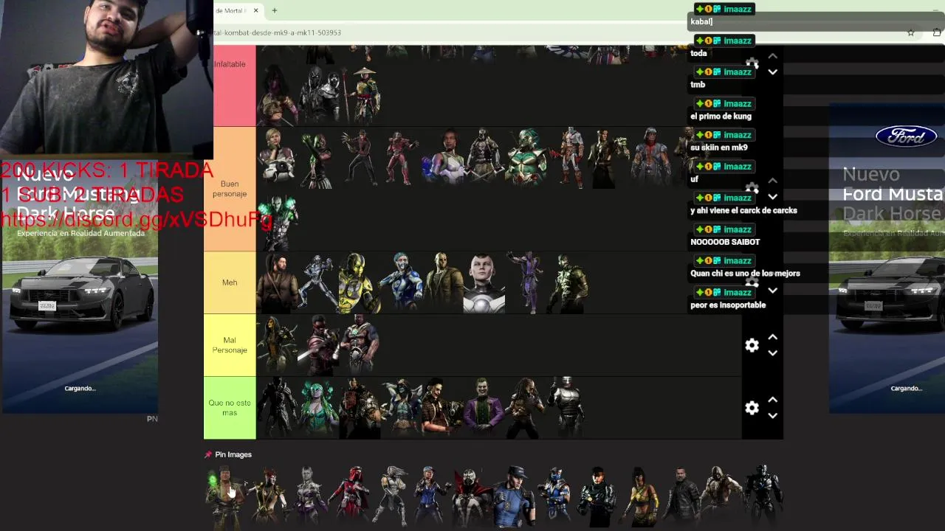The height and width of the screenshot is (531, 945).
Task: Select Jacqui Briggs in Buen personaje tier
Action: 444,157
